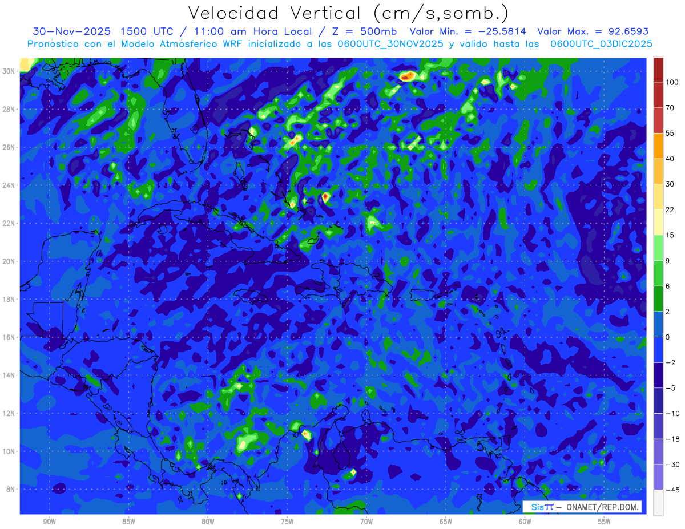Click the latitude label "12N"
Viewport: 685px width, 529px height.
[x=9, y=413]
